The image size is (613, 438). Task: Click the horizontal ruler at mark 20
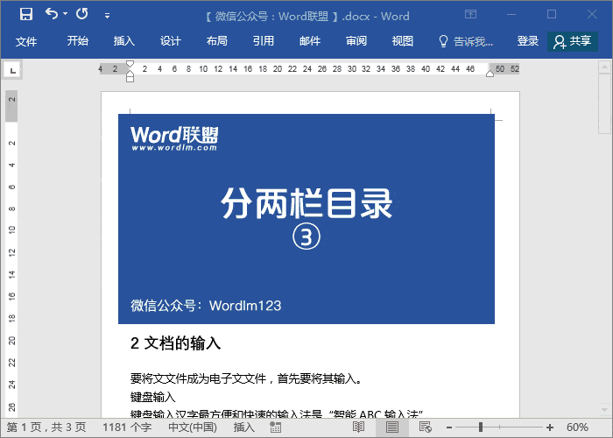point(278,69)
